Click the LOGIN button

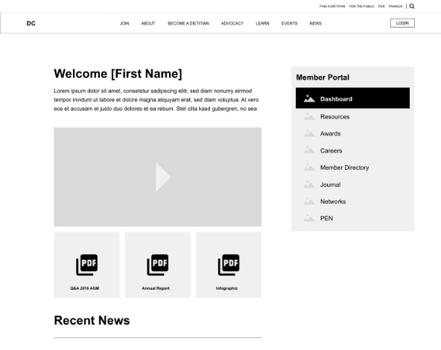click(402, 23)
